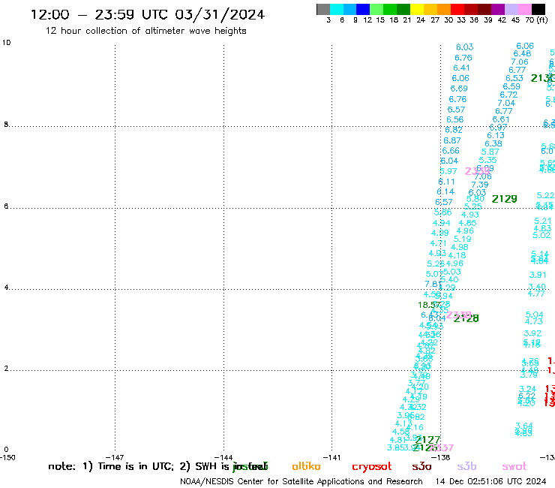This screenshot has height=488, width=555.
Task: Pick the orange 30 ft legend swatch
Action: (x=444, y=9)
